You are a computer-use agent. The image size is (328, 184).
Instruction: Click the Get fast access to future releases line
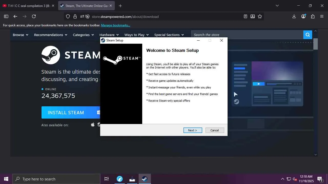click(168, 74)
